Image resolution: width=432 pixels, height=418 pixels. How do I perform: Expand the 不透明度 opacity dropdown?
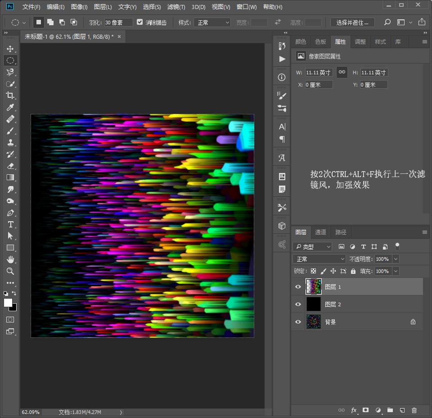coord(396,259)
